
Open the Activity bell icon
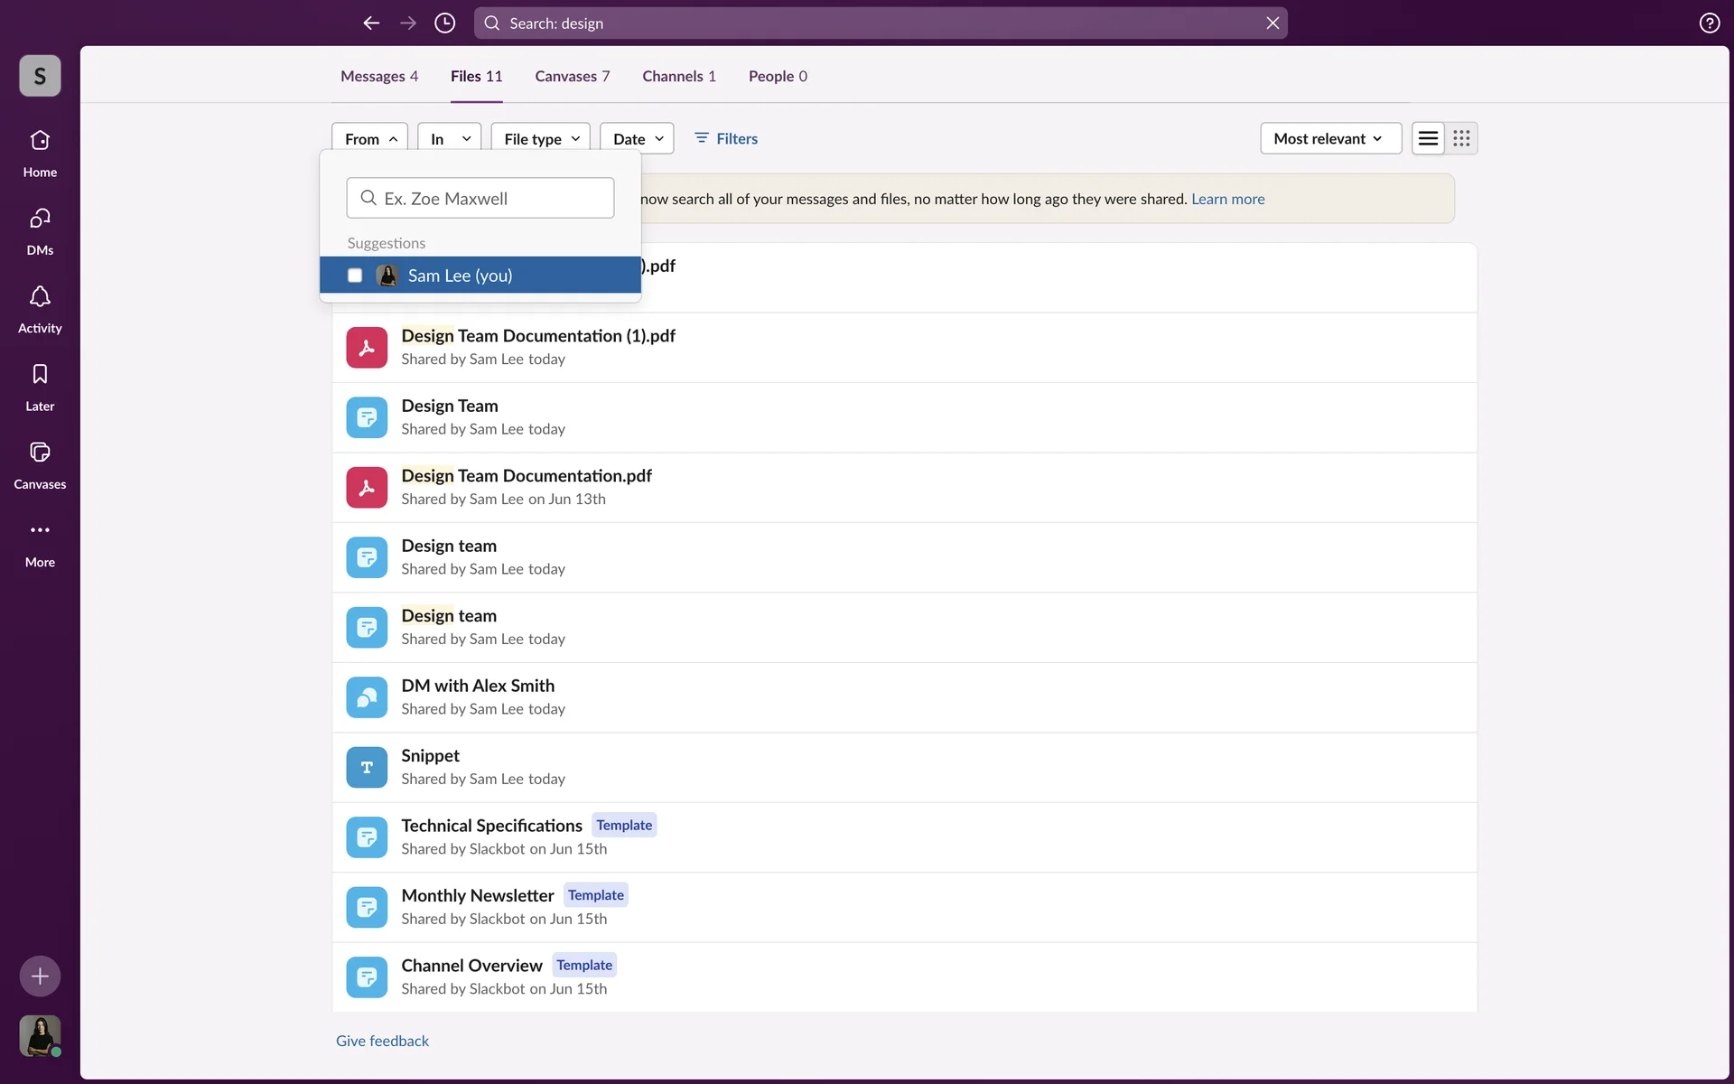pos(40,297)
